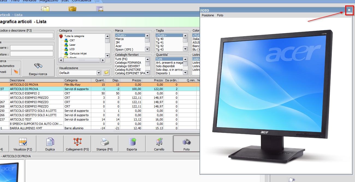
Task: Select Deposito 1 in Quantita' list
Action: tap(169, 73)
